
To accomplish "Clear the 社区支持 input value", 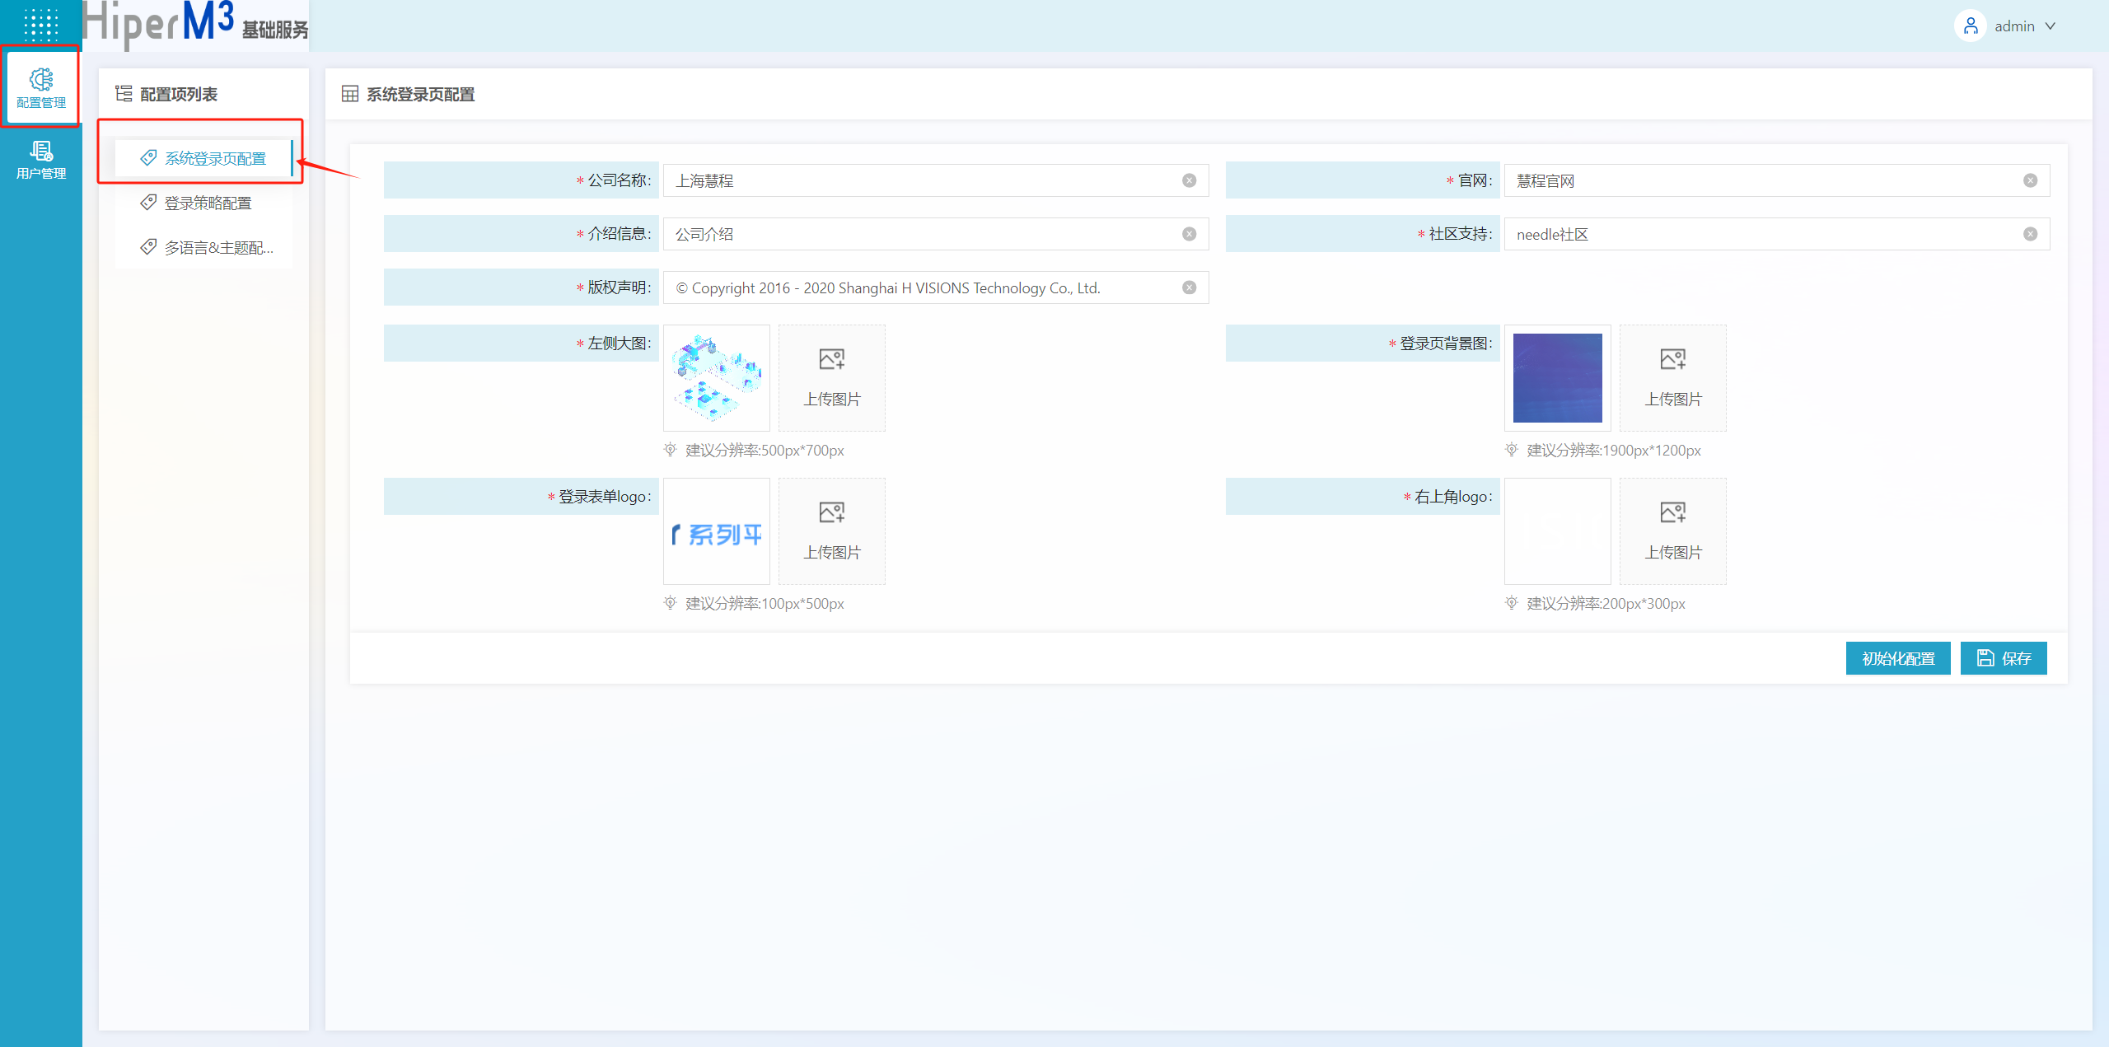I will (x=2030, y=234).
